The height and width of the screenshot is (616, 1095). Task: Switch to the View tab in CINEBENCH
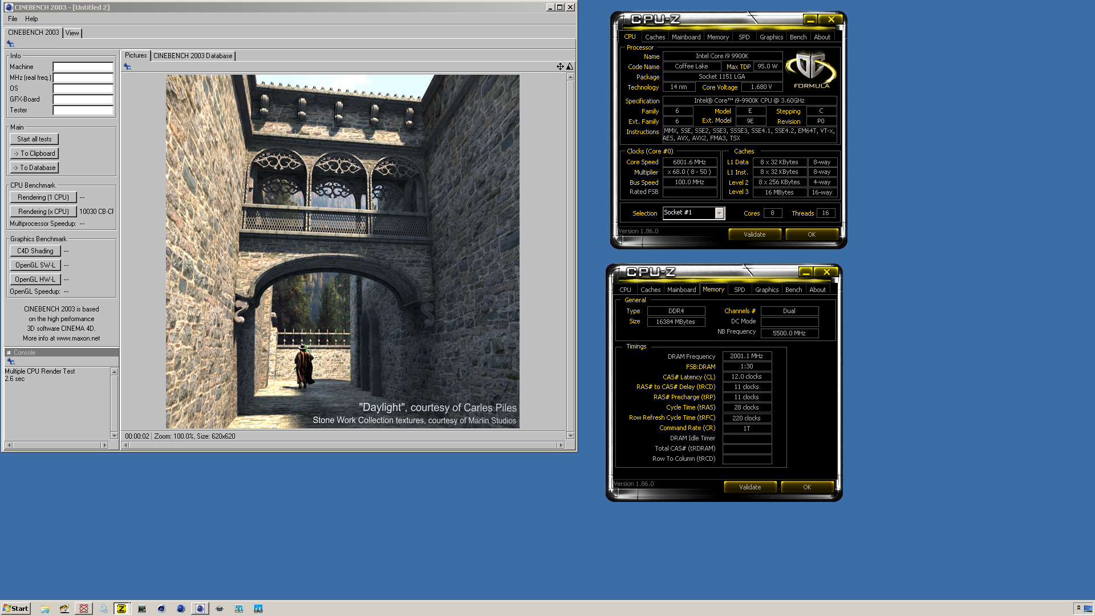(72, 33)
